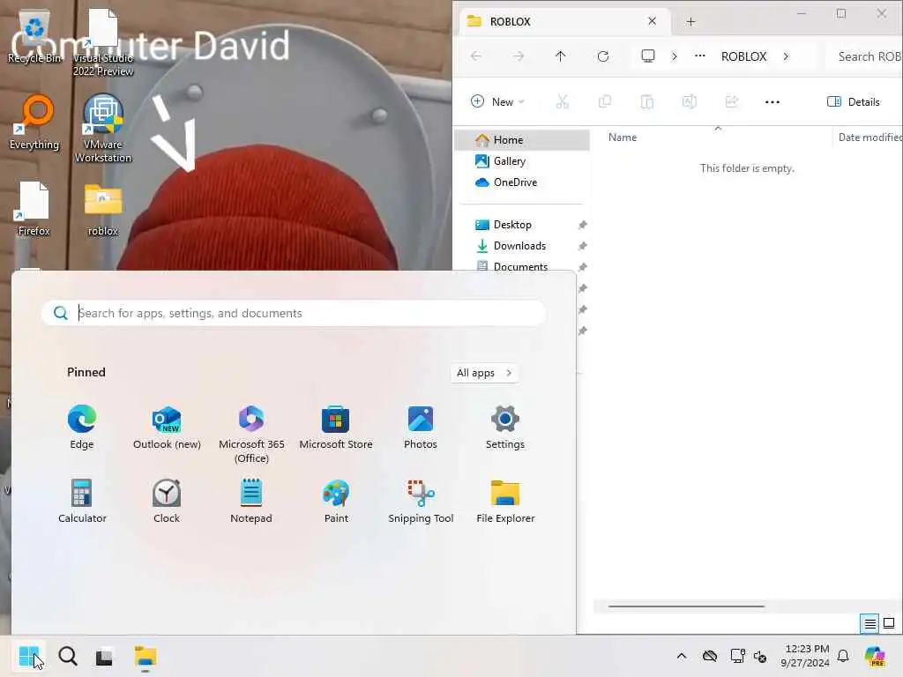Screen dimensions: 903x677
Task: Open the Clock app
Action: coord(167,501)
